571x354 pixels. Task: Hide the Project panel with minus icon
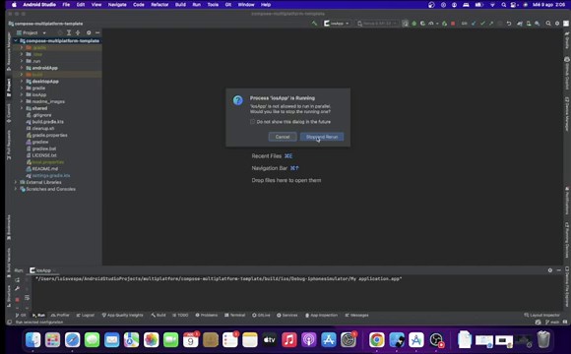[x=97, y=32]
